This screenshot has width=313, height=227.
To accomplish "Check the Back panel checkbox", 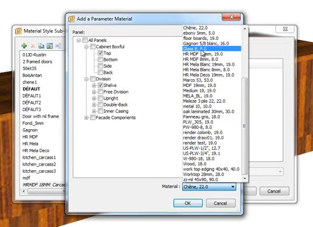I will [x=100, y=72].
